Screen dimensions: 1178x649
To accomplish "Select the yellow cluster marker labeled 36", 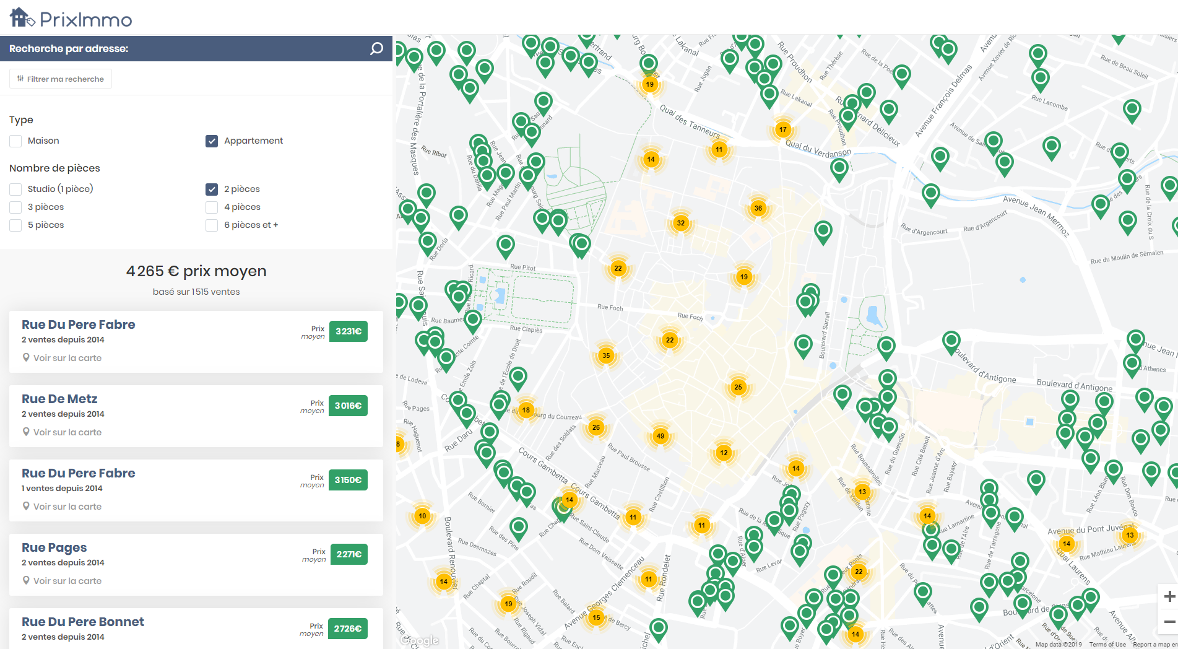I will coord(758,208).
